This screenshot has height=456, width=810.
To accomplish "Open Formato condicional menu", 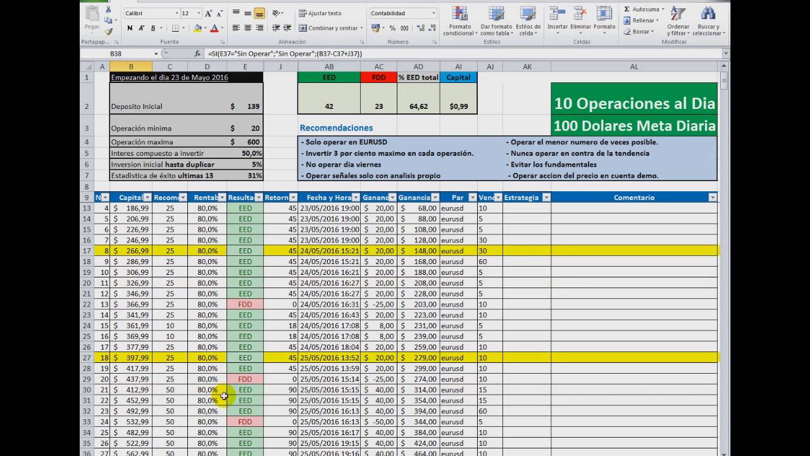I will coord(459,21).
